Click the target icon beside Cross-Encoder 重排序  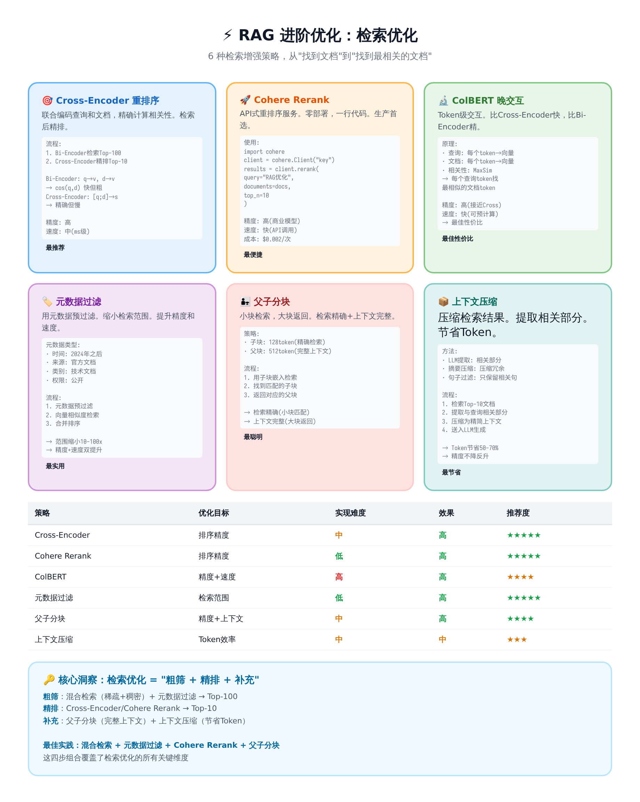47,101
